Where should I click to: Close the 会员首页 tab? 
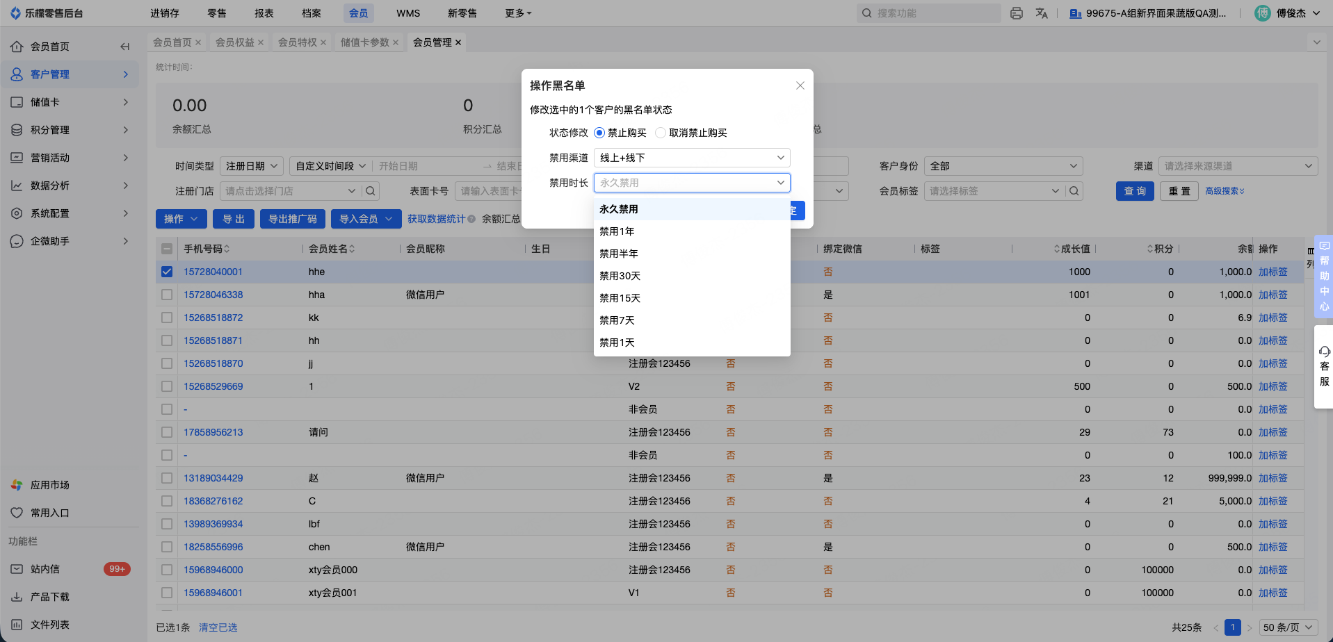tap(198, 42)
